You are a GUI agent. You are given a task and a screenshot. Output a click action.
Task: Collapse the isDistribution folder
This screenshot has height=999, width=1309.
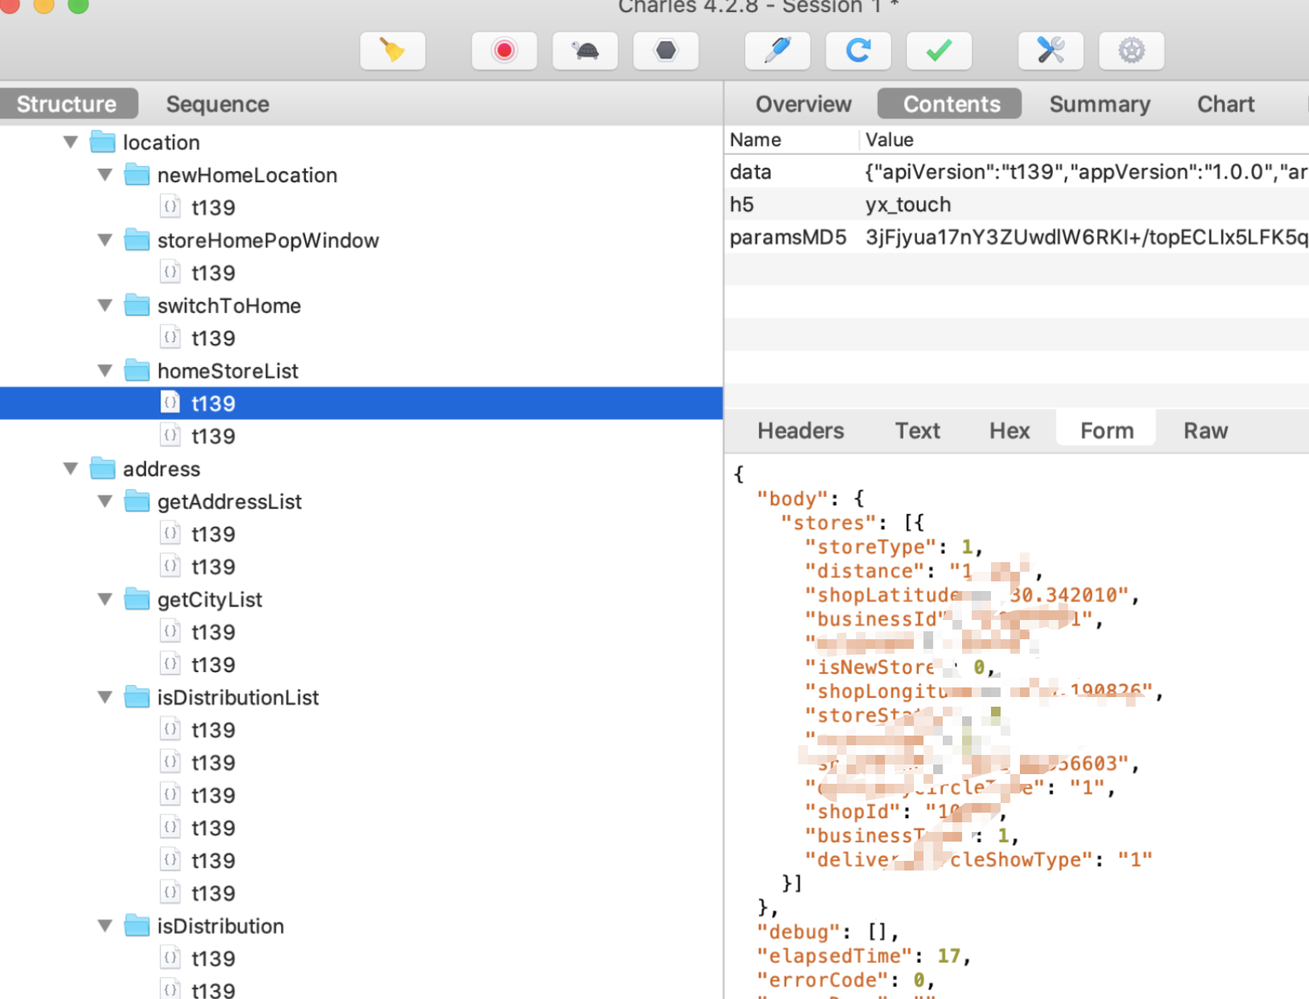click(105, 926)
